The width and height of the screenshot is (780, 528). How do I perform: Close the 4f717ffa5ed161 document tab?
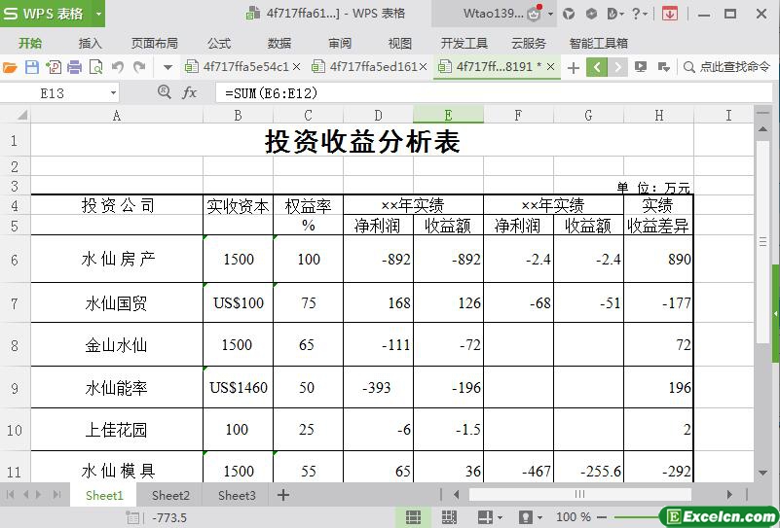click(x=424, y=66)
